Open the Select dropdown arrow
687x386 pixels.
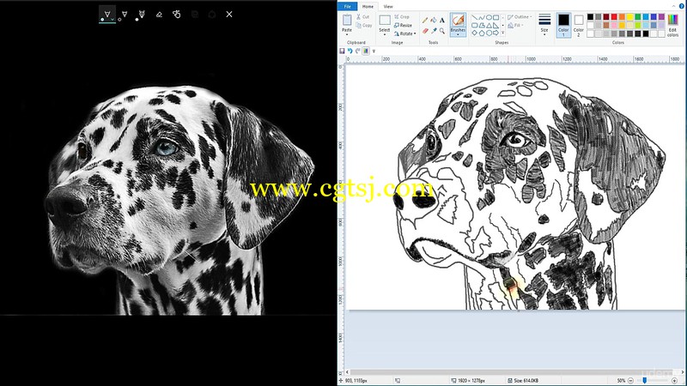[x=385, y=33]
